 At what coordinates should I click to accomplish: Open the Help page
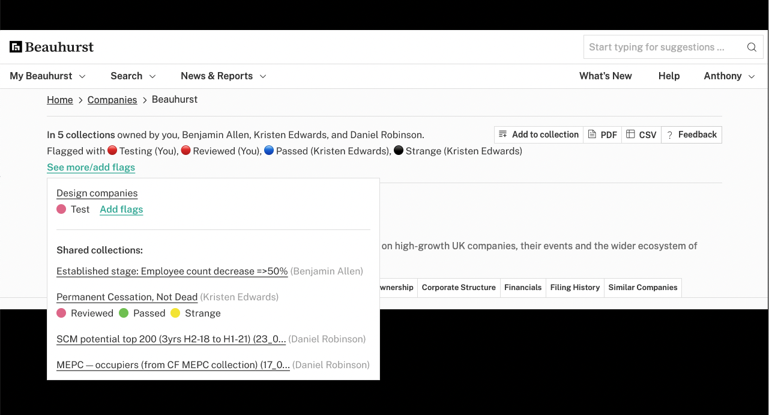point(669,76)
